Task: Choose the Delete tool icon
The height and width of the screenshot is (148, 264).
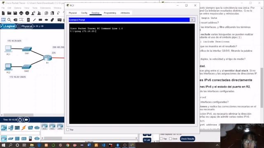Action: pyautogui.click(x=15, y=20)
